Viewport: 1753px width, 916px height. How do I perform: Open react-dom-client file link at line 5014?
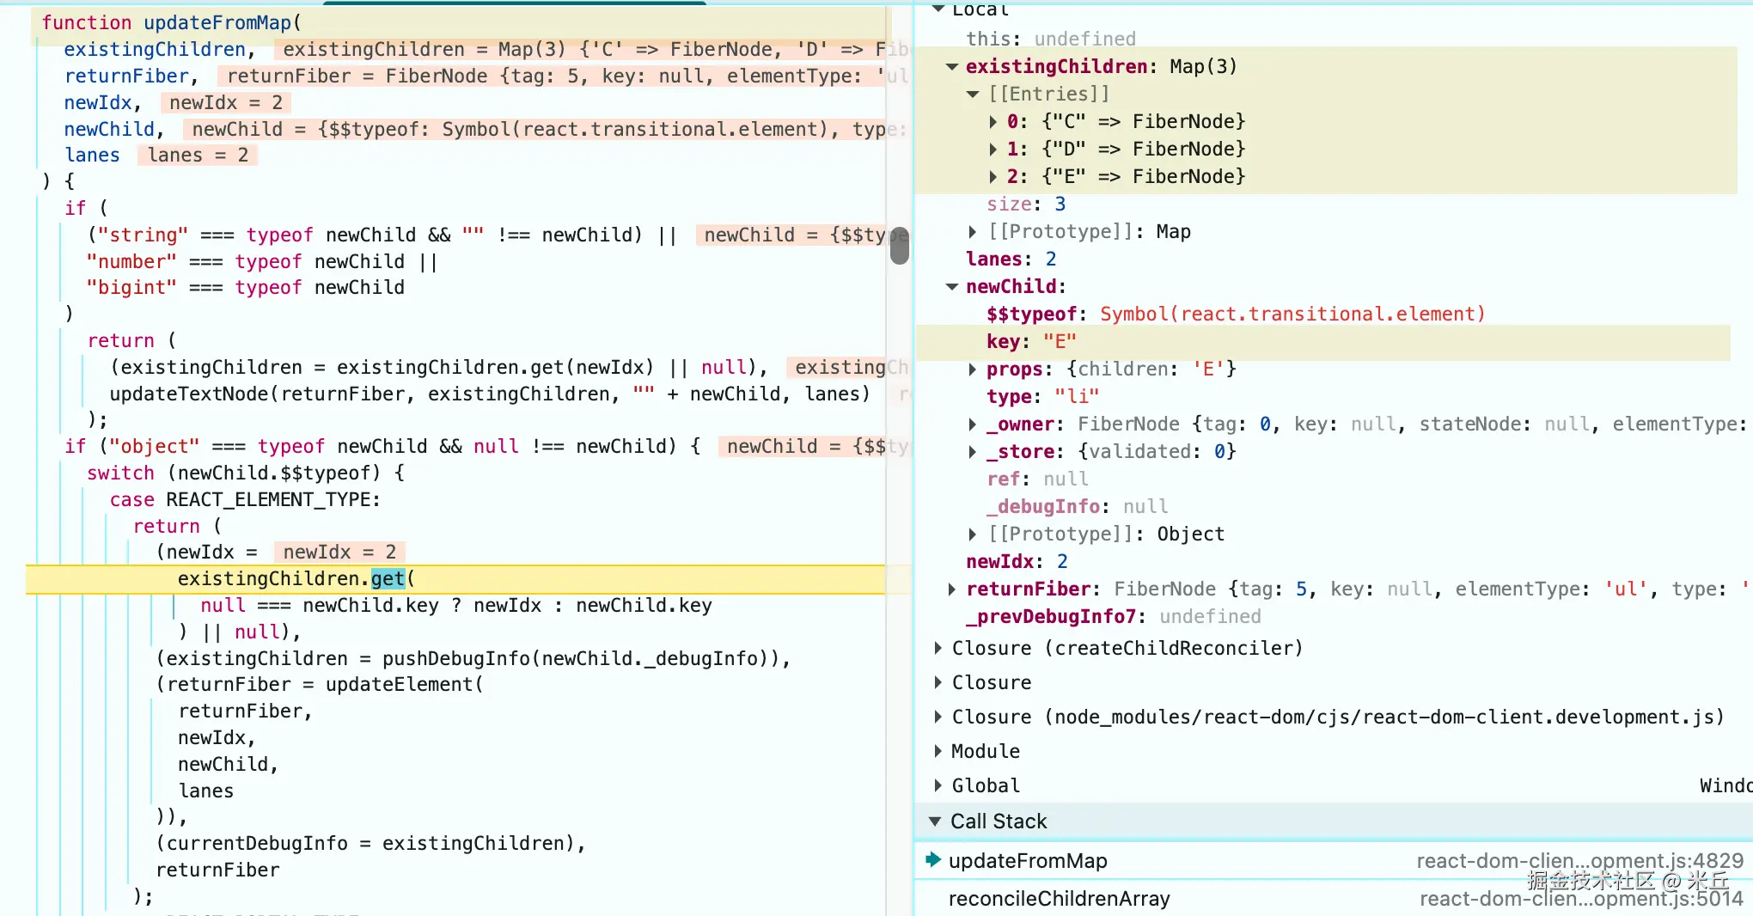(1581, 899)
